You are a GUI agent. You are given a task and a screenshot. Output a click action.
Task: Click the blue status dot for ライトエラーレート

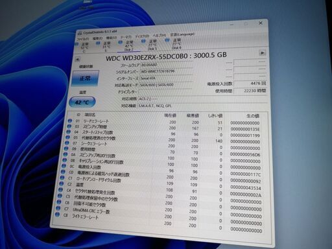point(57,215)
